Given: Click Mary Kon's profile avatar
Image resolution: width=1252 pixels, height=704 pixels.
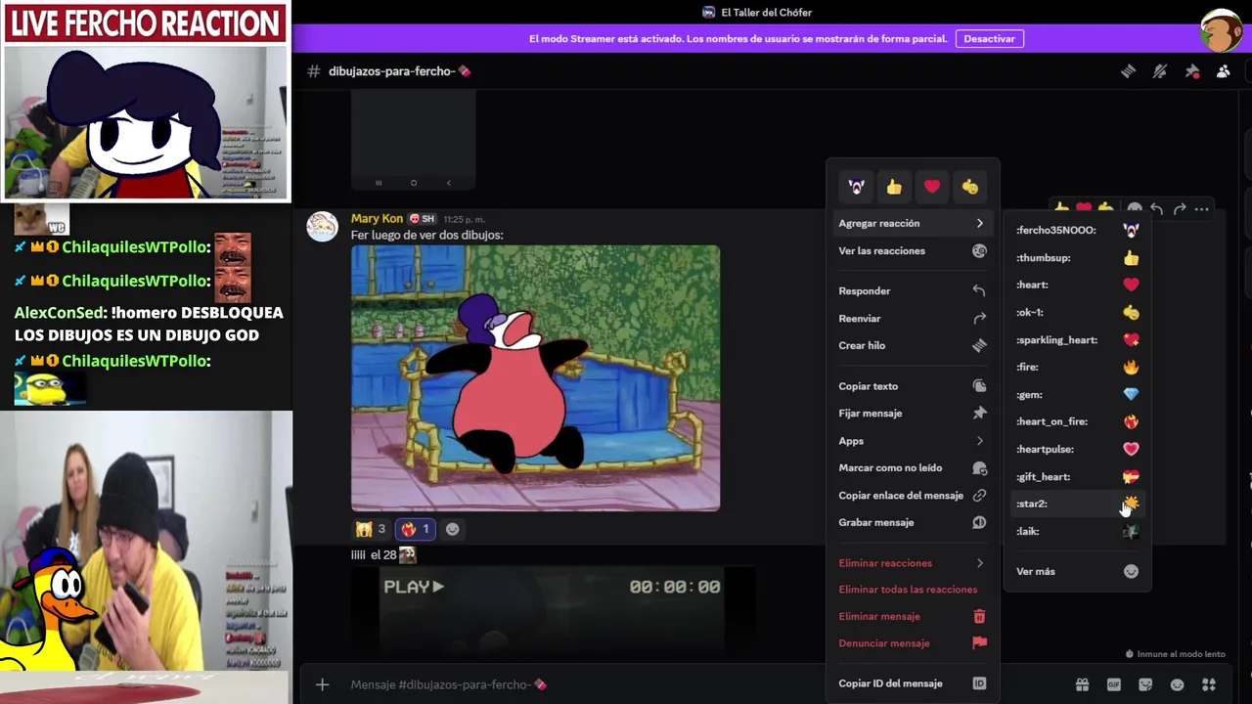Looking at the screenshot, I should (322, 227).
